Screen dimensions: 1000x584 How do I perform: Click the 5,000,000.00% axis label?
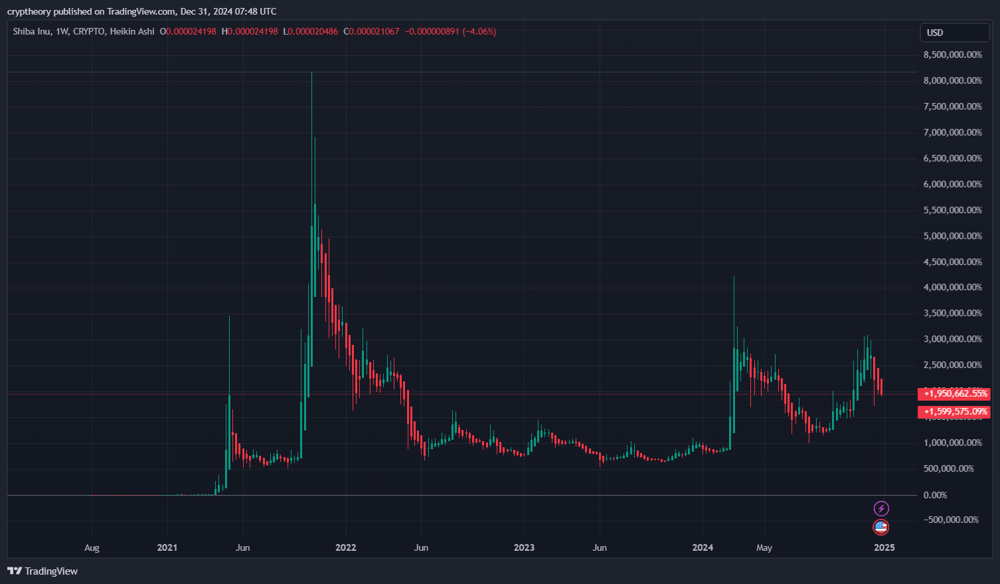953,236
